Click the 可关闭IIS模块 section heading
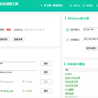 (76, 64)
